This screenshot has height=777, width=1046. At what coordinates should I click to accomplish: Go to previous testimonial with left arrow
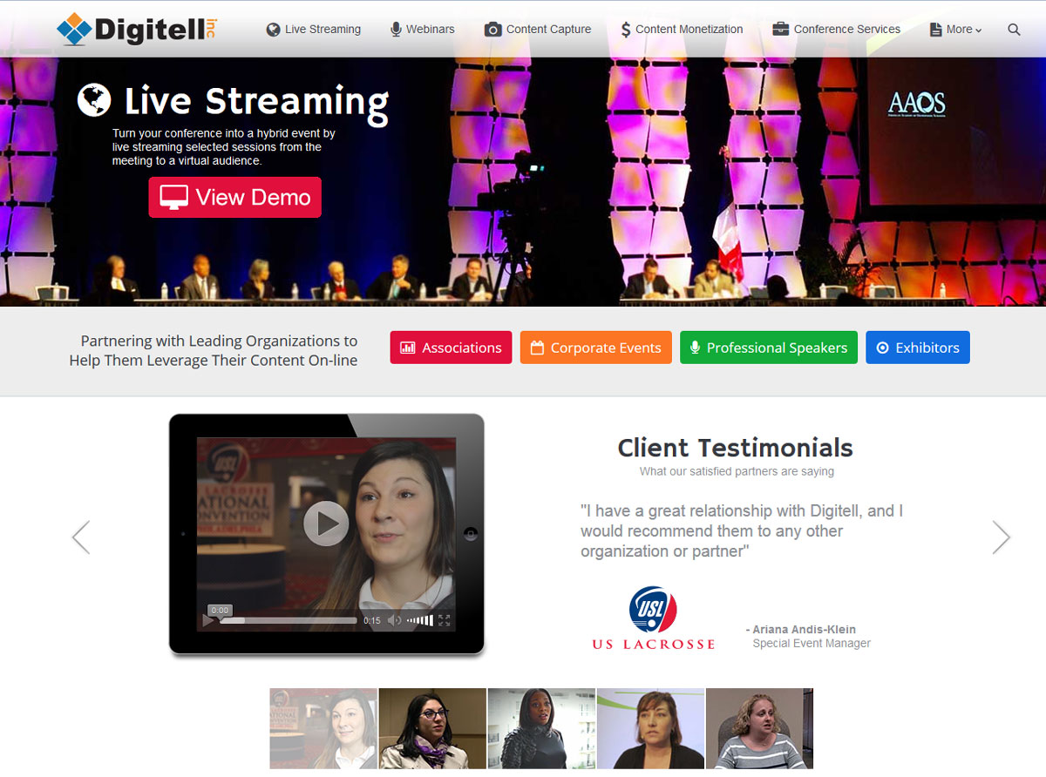point(81,537)
